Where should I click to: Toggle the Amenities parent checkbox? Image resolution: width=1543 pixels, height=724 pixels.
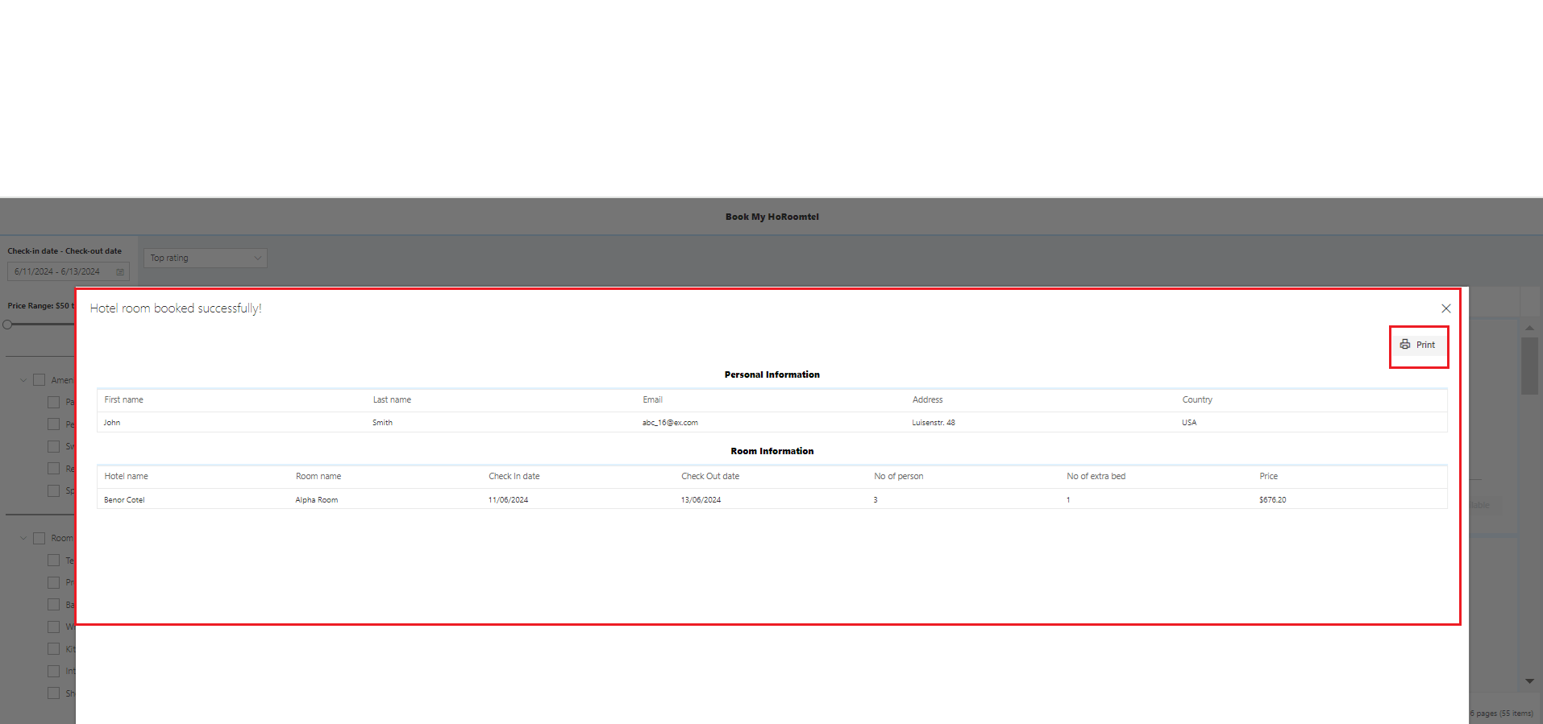tap(39, 380)
